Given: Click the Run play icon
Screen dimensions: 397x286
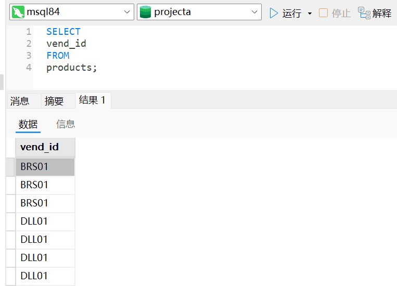Looking at the screenshot, I should click(274, 13).
